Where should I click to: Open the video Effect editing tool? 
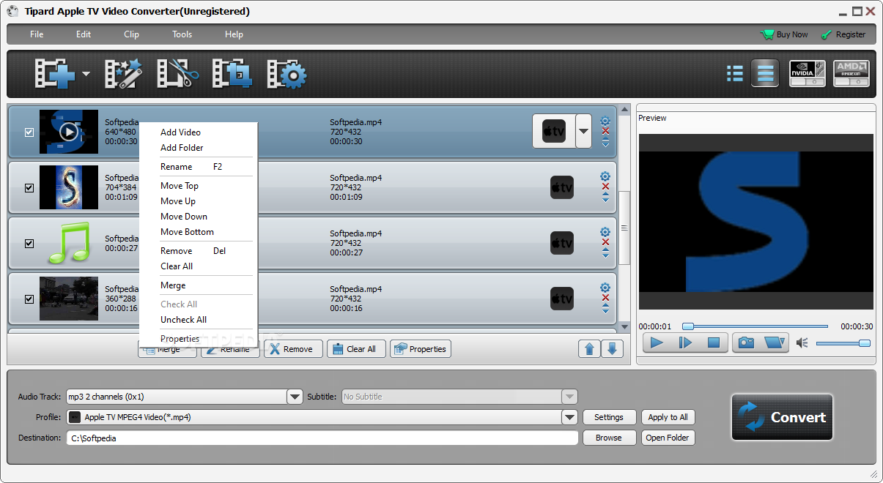pyautogui.click(x=123, y=74)
